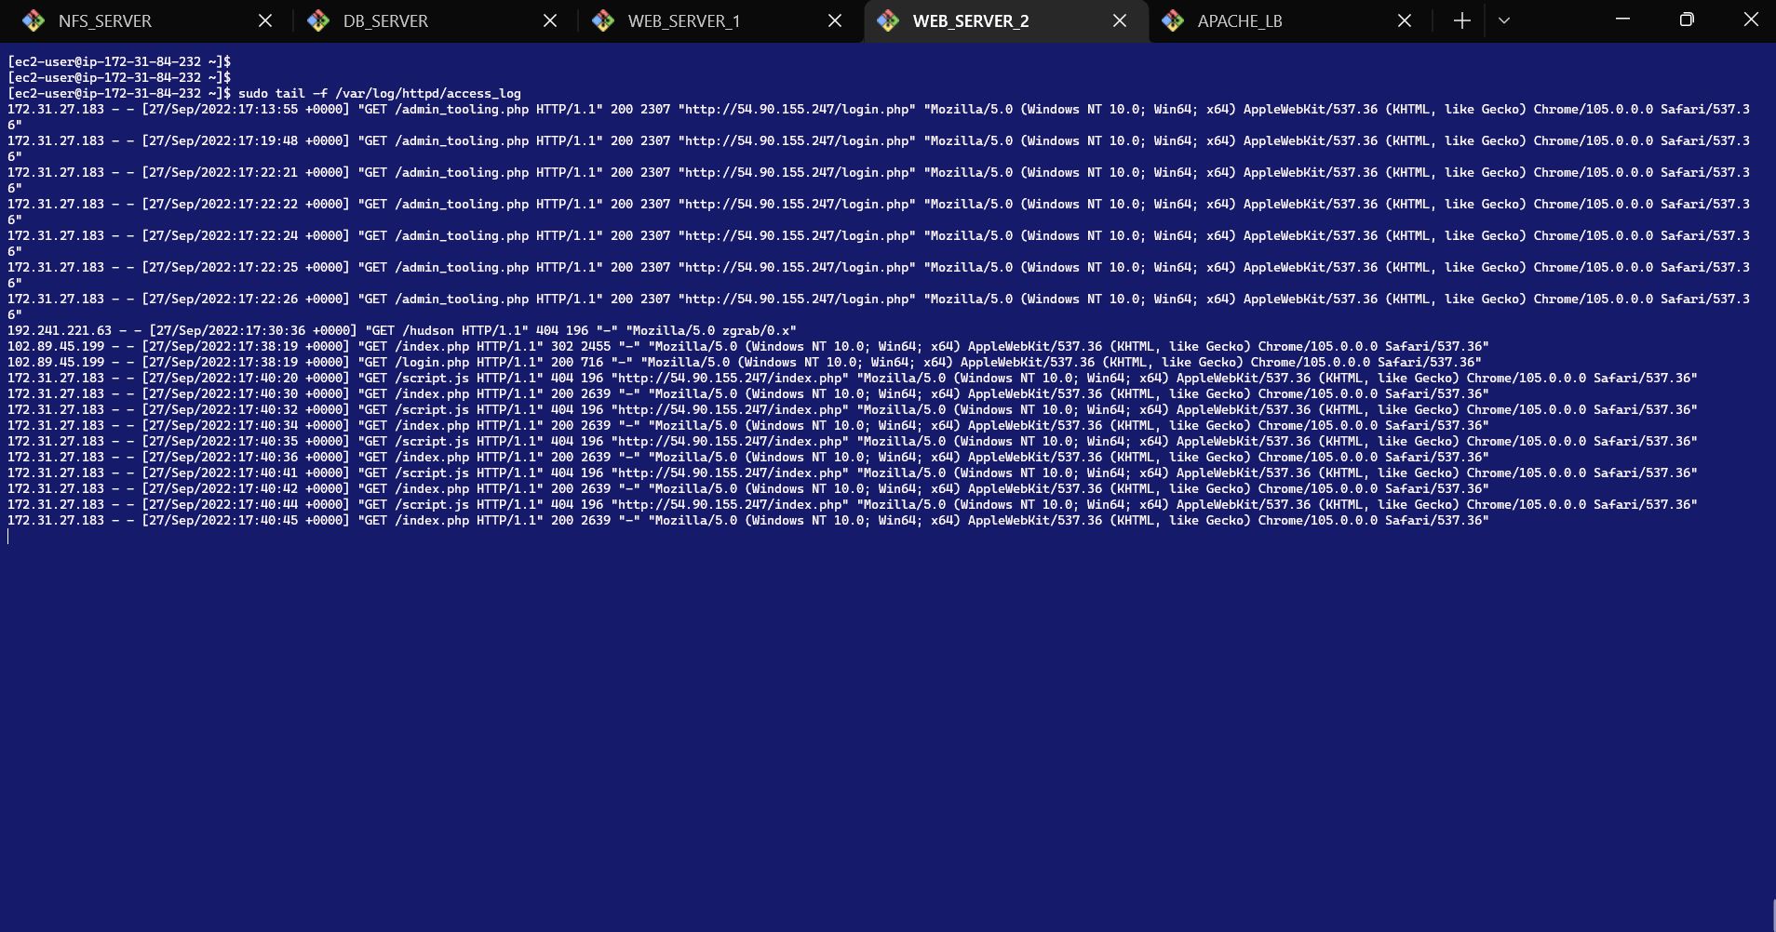Click the script.js line at 17:40:35

click(853, 441)
